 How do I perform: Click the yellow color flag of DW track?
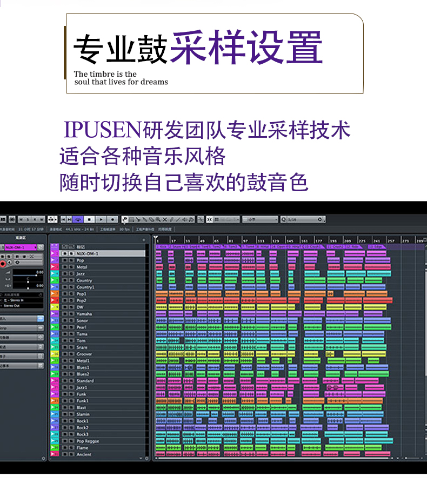pos(55,307)
